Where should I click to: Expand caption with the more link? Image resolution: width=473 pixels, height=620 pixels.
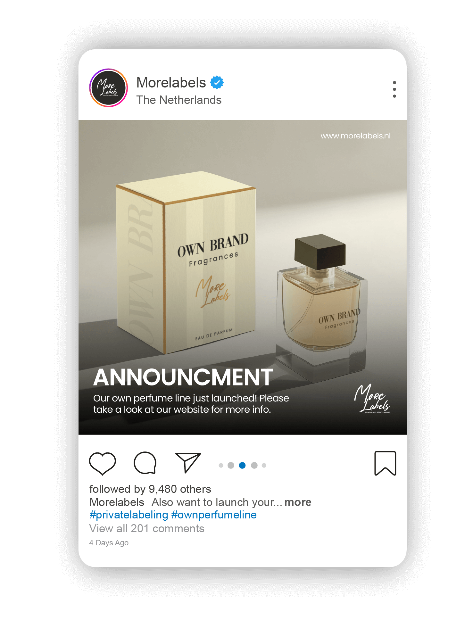click(298, 502)
